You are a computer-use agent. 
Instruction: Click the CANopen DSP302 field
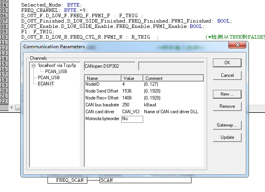point(110,66)
